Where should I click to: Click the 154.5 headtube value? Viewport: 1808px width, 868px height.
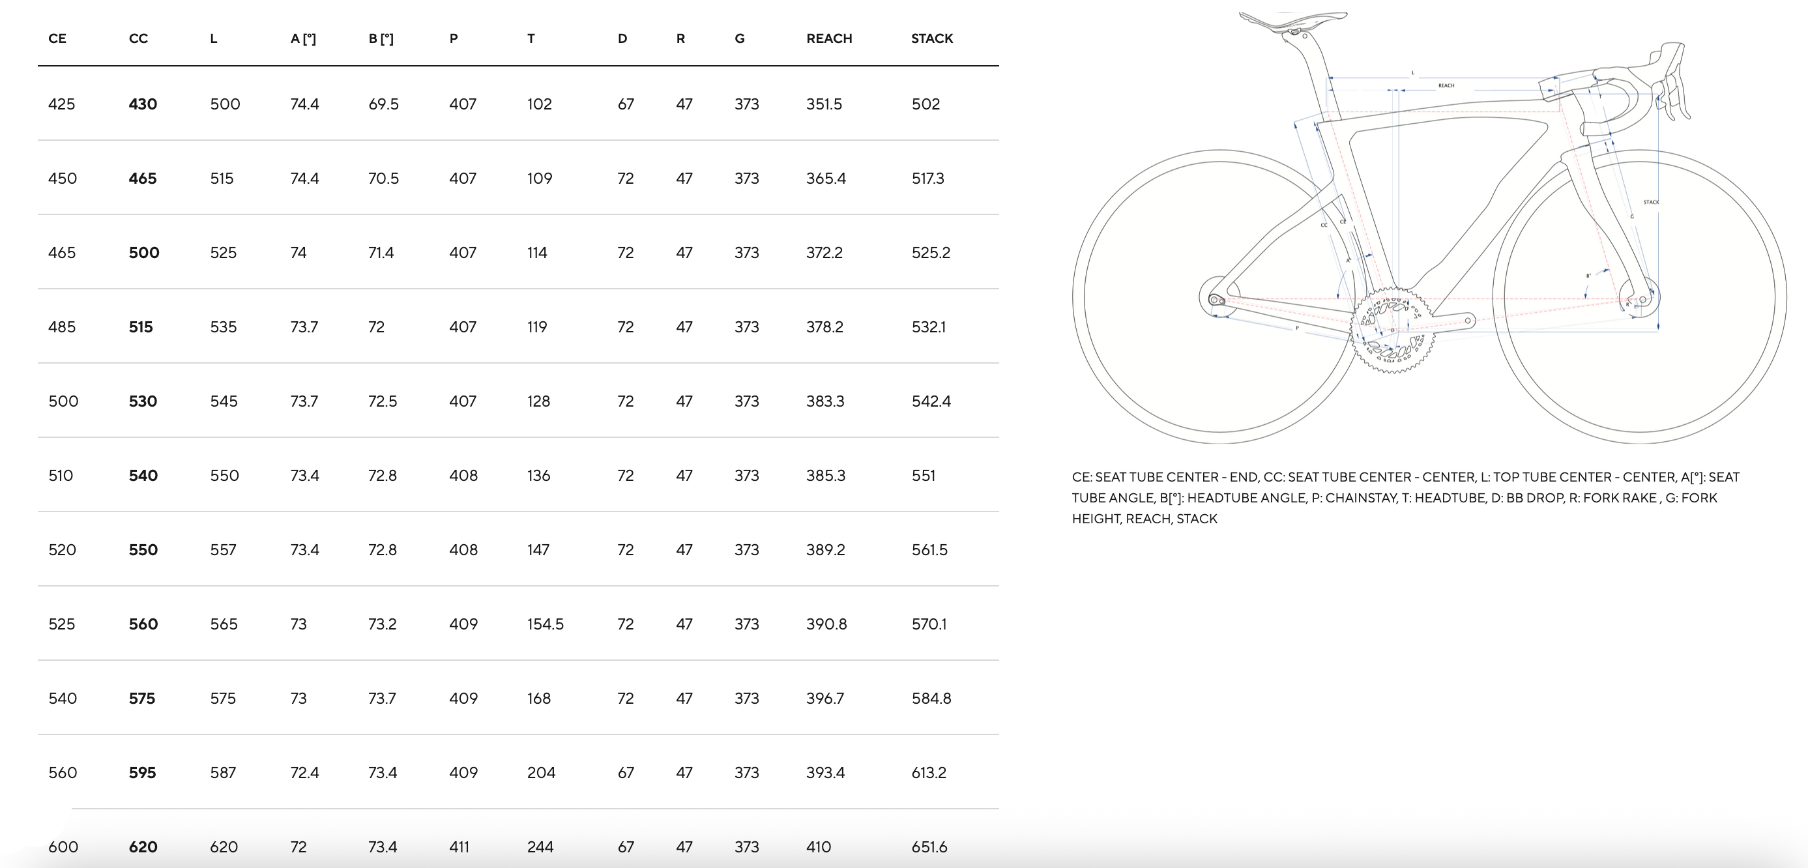click(545, 624)
